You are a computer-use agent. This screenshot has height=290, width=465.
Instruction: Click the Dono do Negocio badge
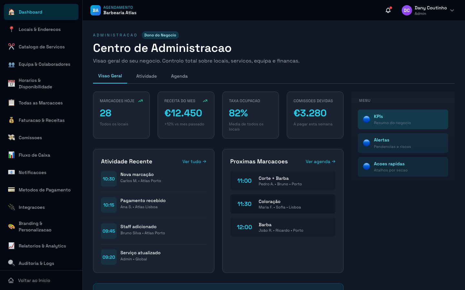tap(160, 35)
